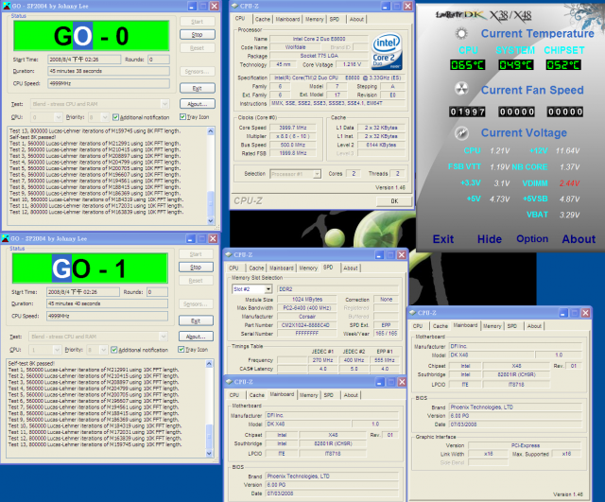Switch to Memory tab in right CPU-Z window

(492, 326)
